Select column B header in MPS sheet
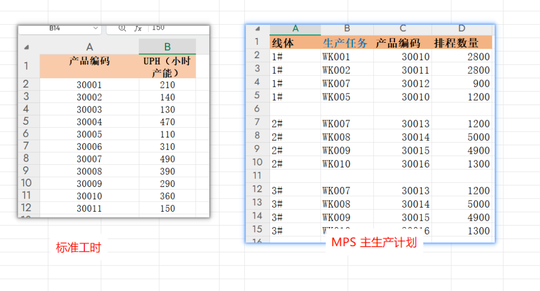Image resolution: width=540 pixels, height=291 pixels. (347, 29)
